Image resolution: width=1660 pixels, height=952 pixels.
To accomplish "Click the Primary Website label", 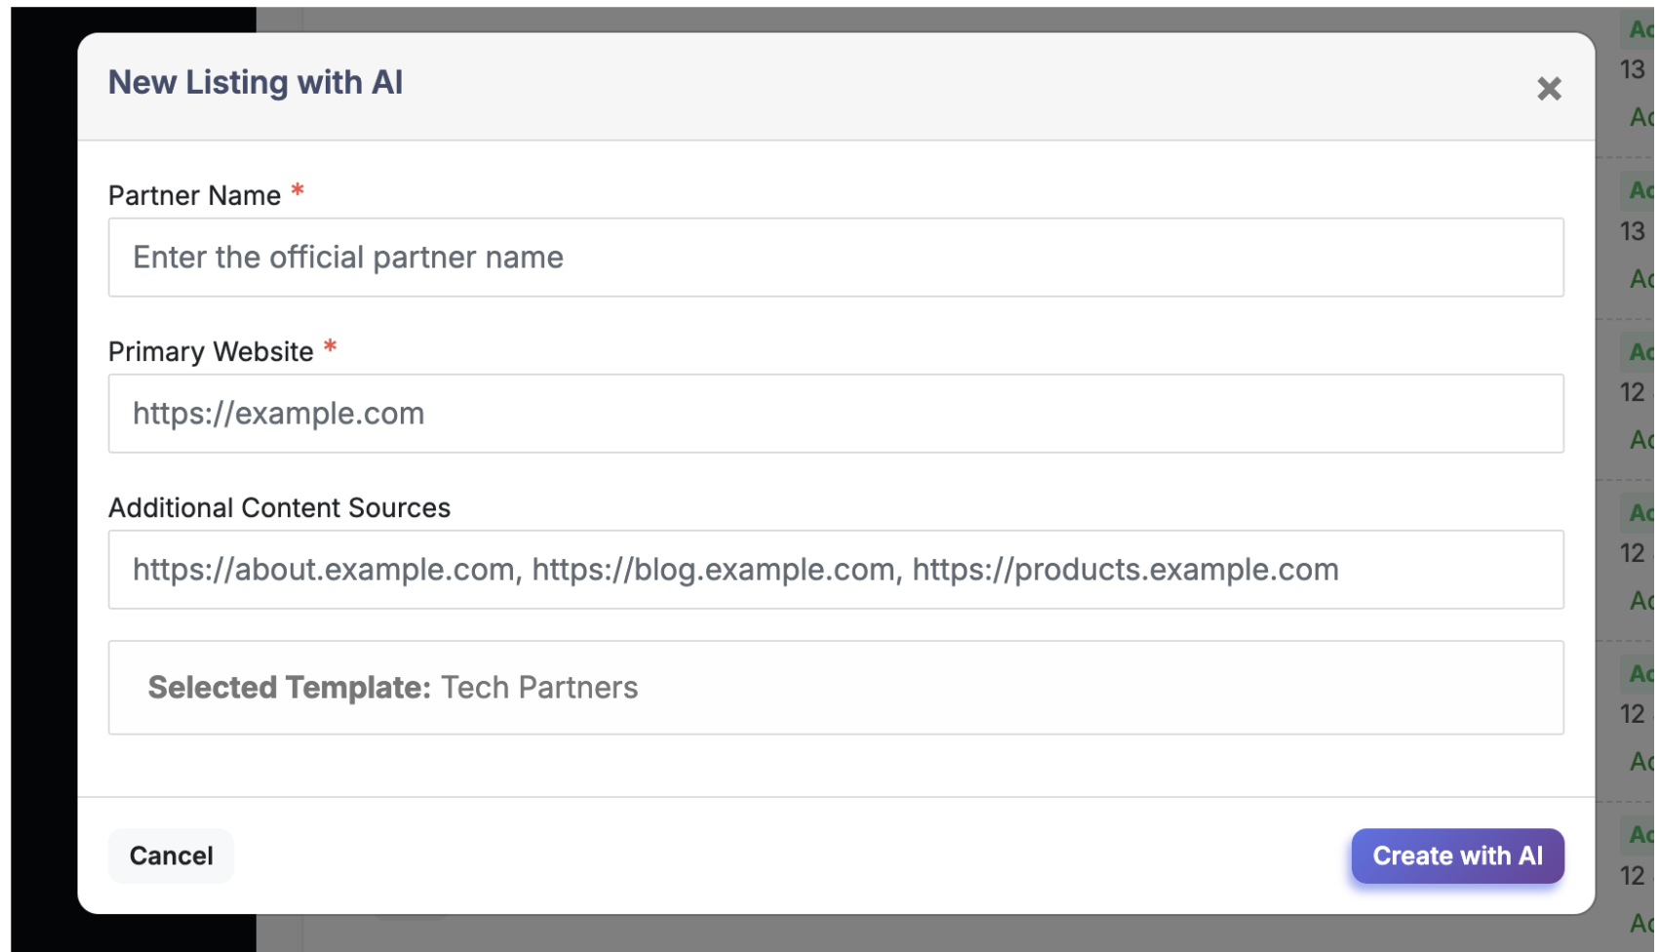I will coord(212,352).
